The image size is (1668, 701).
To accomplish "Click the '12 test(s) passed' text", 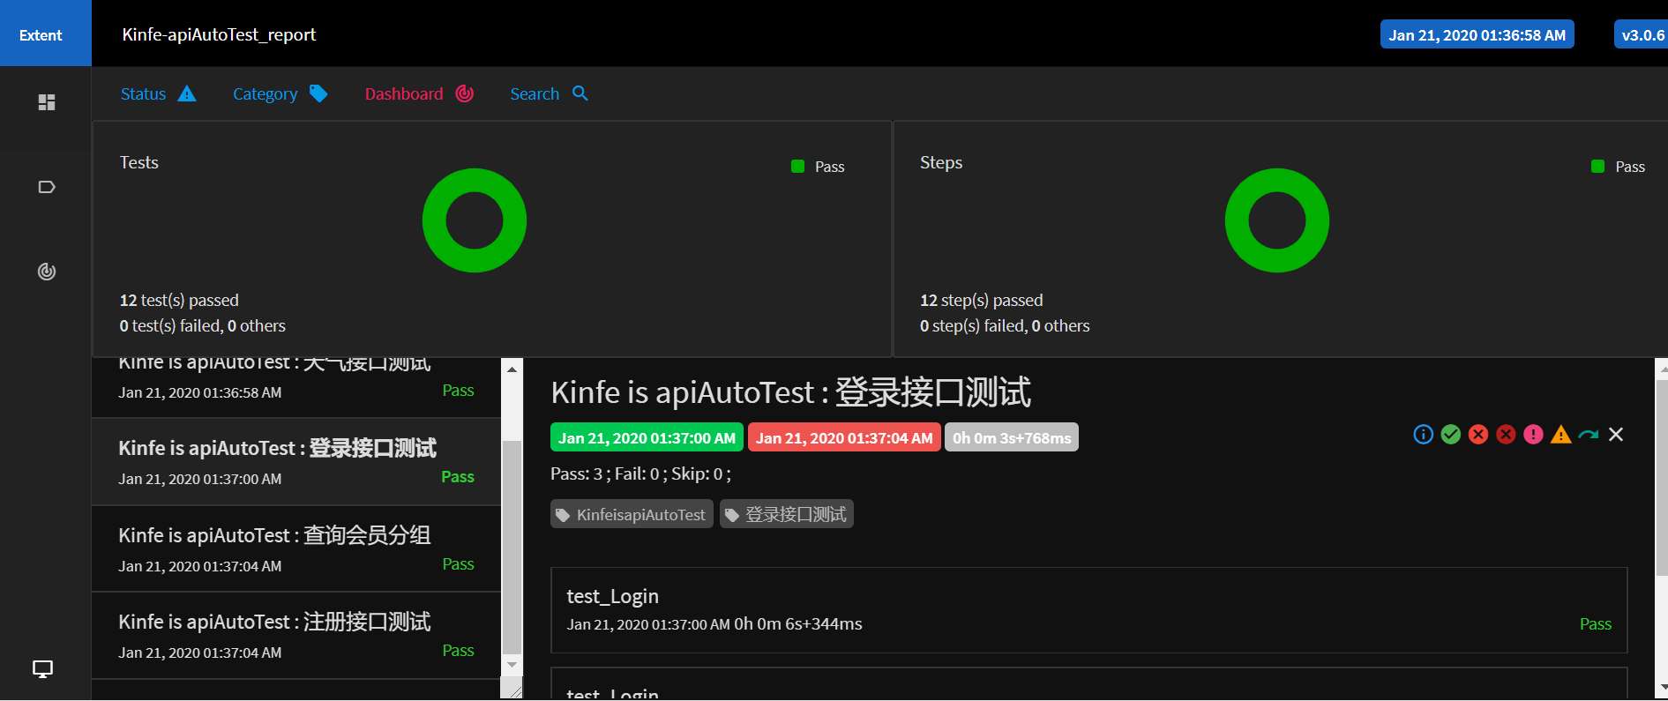I will pyautogui.click(x=179, y=300).
